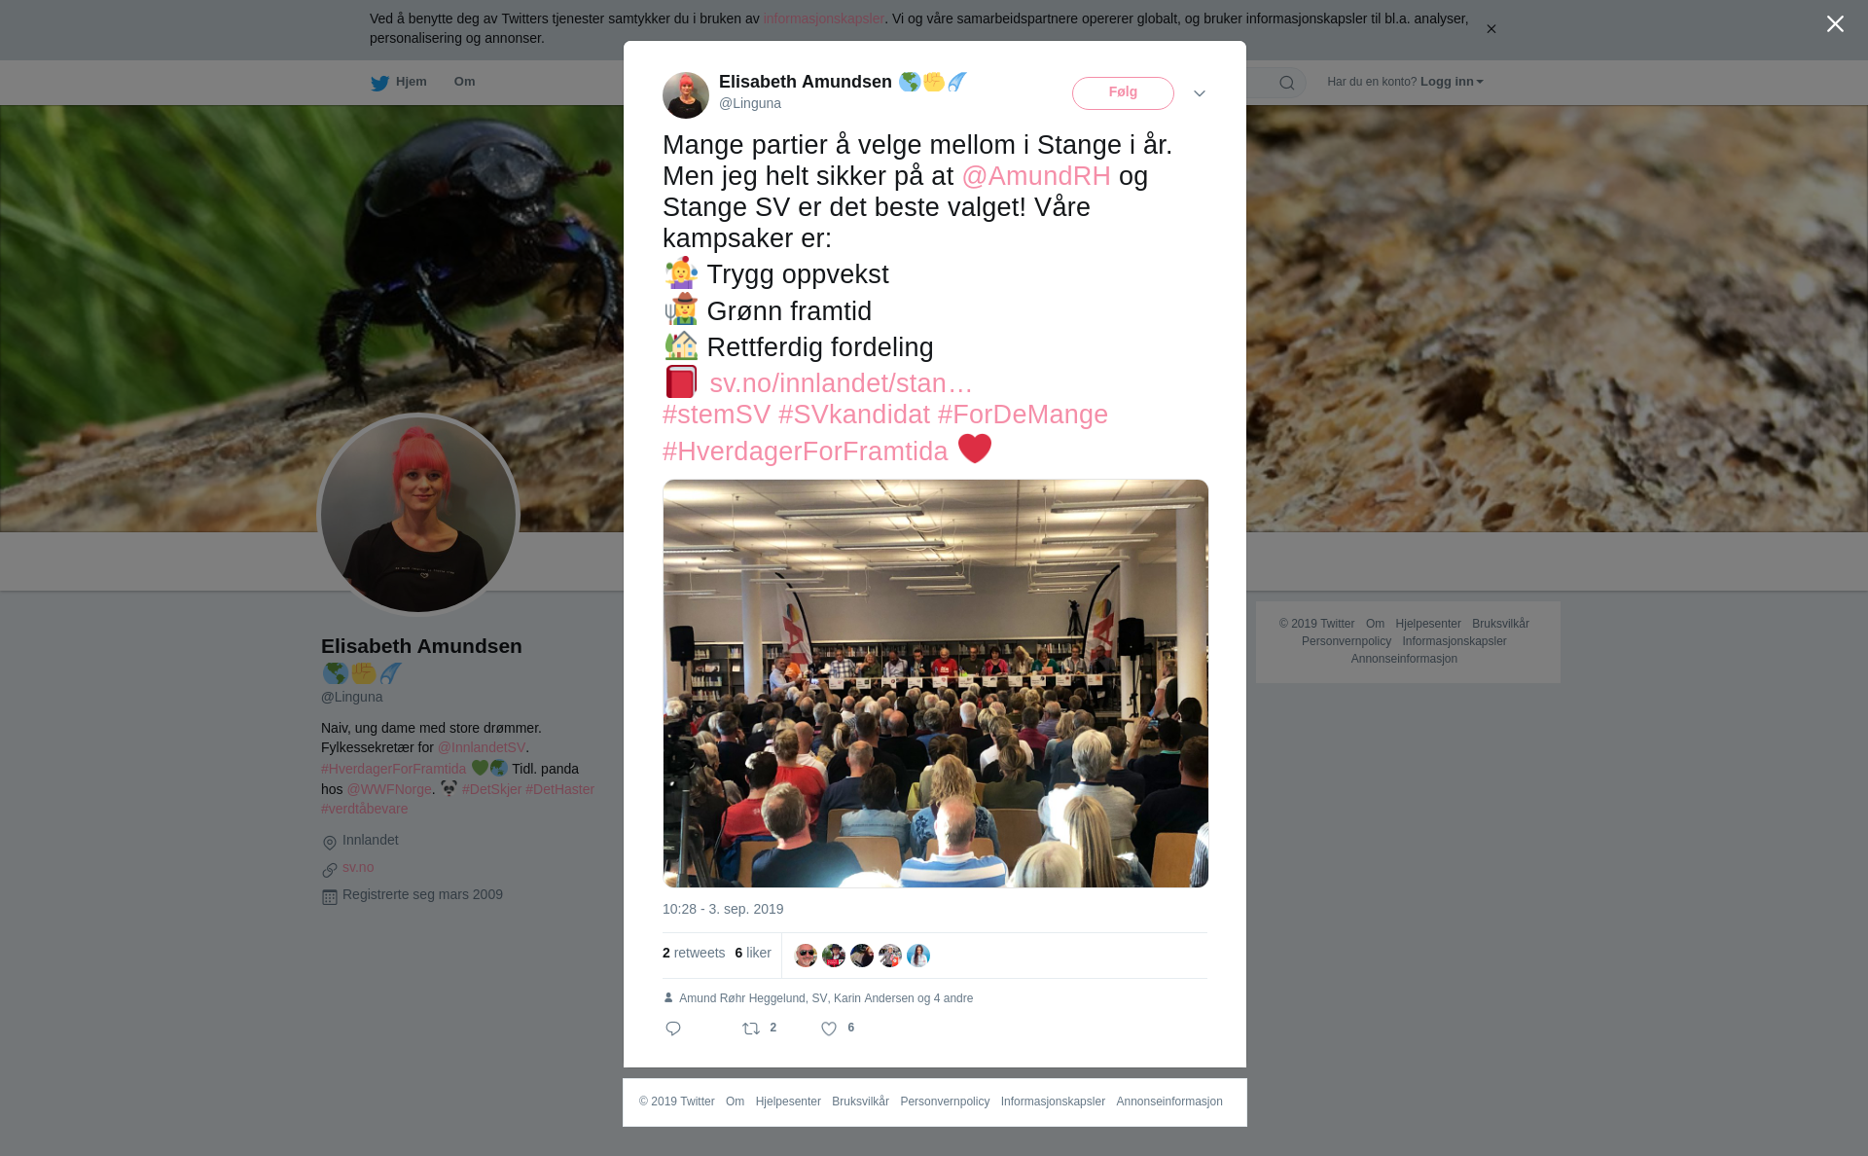This screenshot has width=1868, height=1156.
Task: Open the sv.no/innlandet/stan… link
Action: 841,383
